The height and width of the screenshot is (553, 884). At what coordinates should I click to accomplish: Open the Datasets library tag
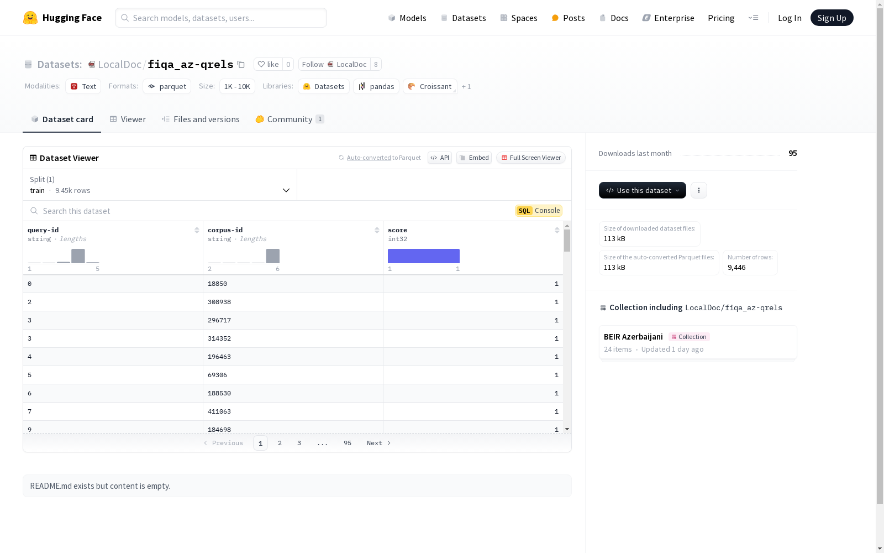(324, 86)
